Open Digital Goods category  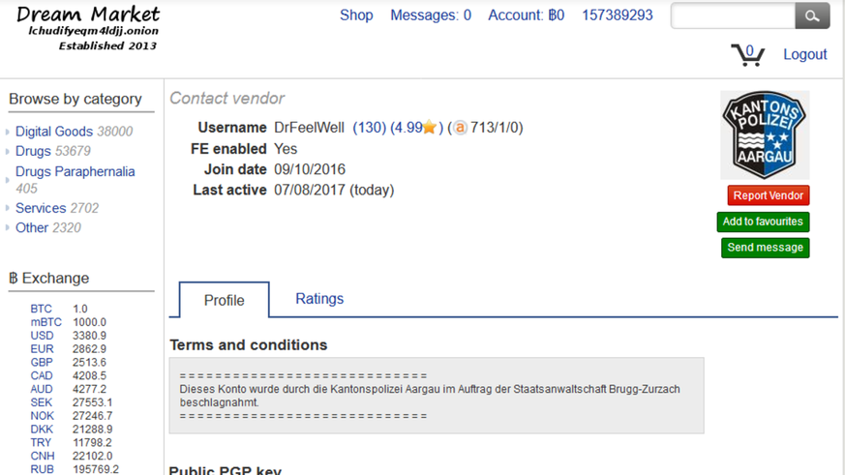pyautogui.click(x=54, y=132)
